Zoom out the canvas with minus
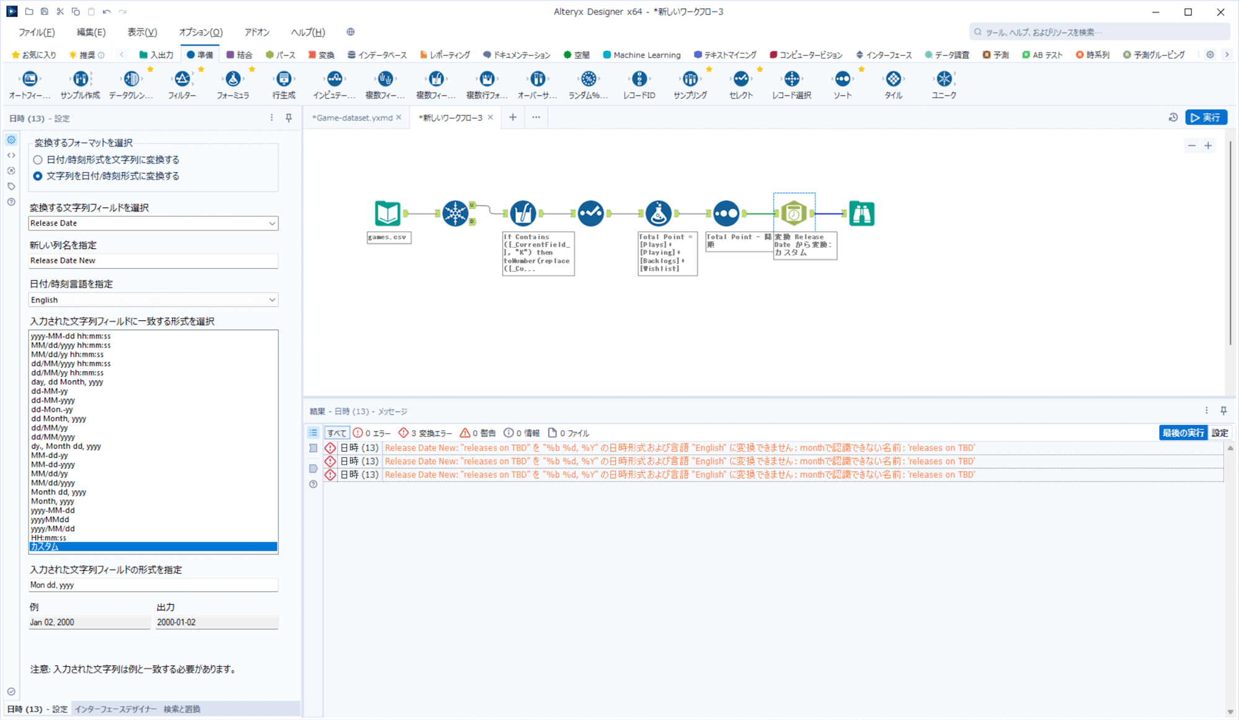This screenshot has width=1239, height=720. coord(1191,146)
